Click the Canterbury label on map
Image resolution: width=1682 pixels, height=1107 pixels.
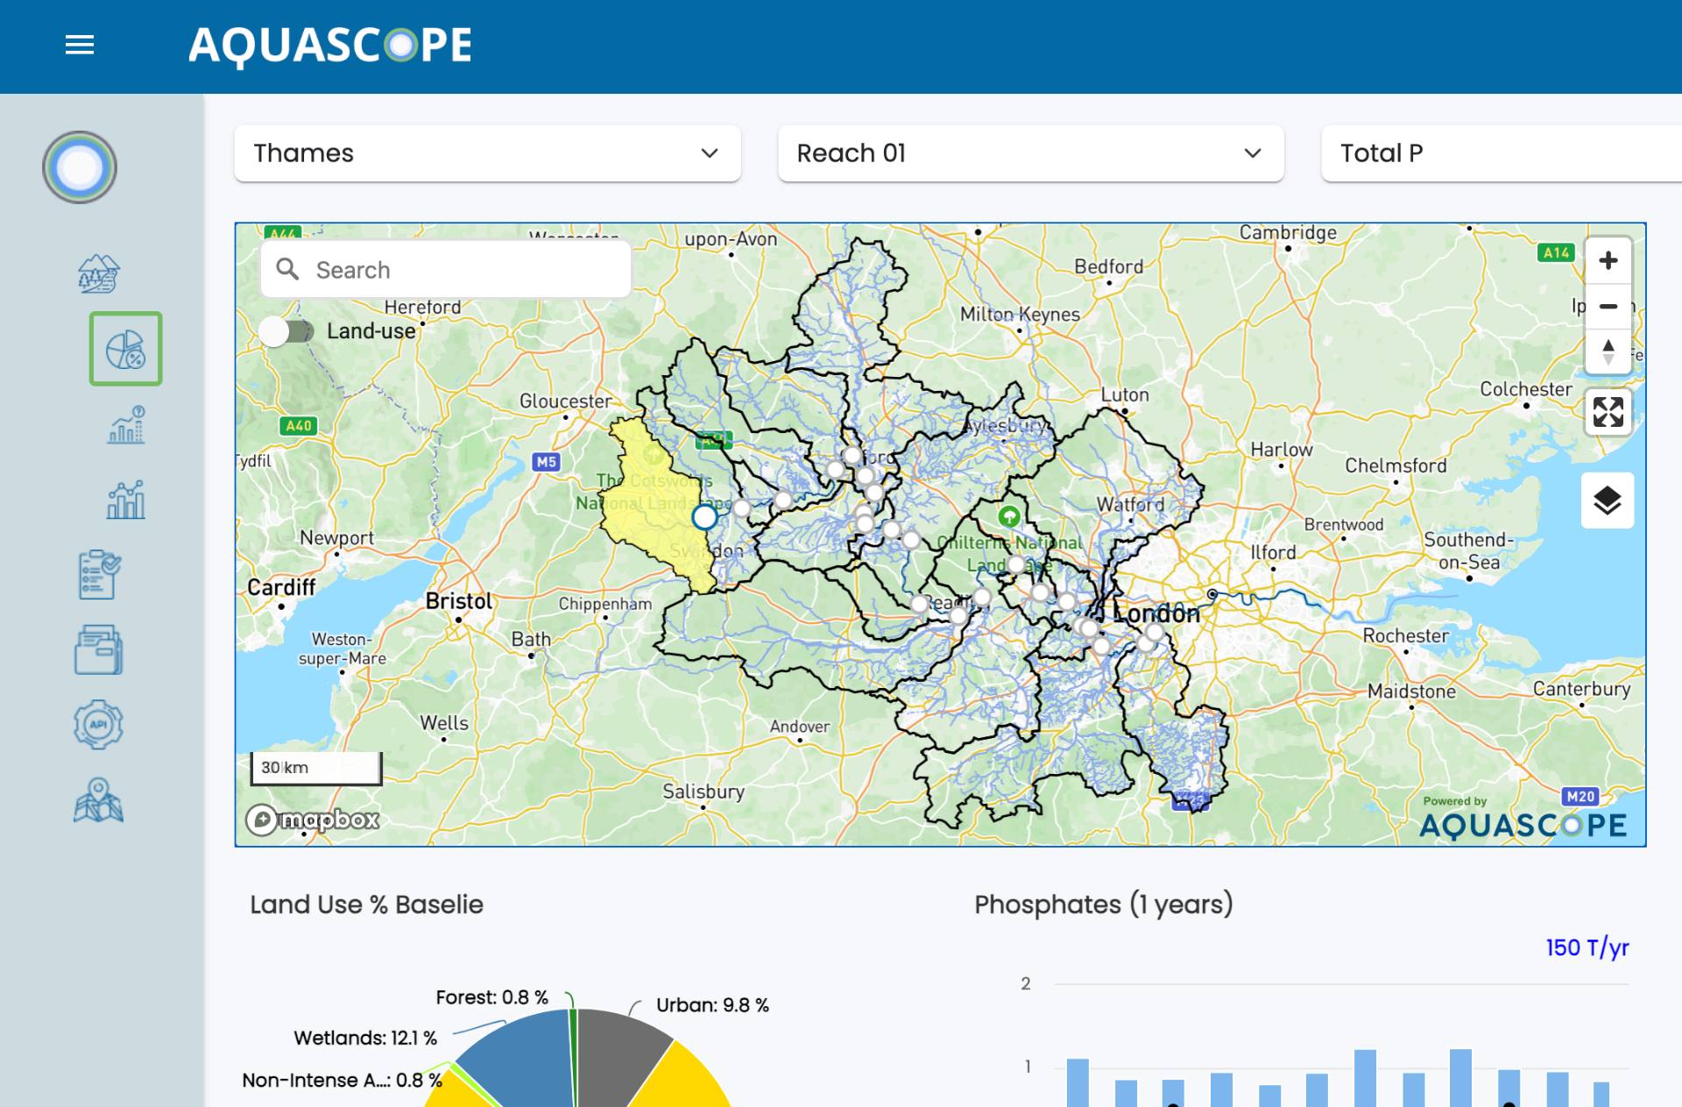click(x=1582, y=689)
